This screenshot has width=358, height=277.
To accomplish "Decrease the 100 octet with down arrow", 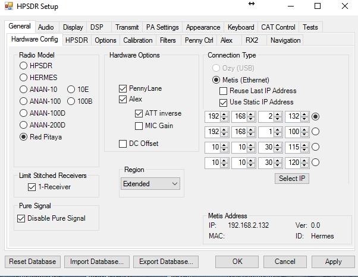I will pyautogui.click(x=304, y=134).
